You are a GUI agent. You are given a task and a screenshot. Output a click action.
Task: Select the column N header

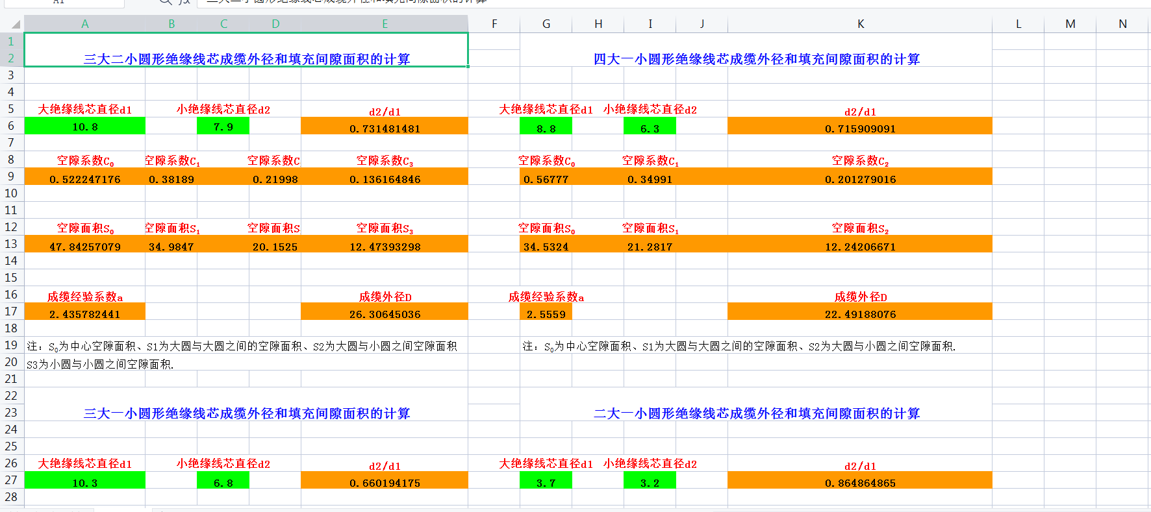pyautogui.click(x=1122, y=24)
